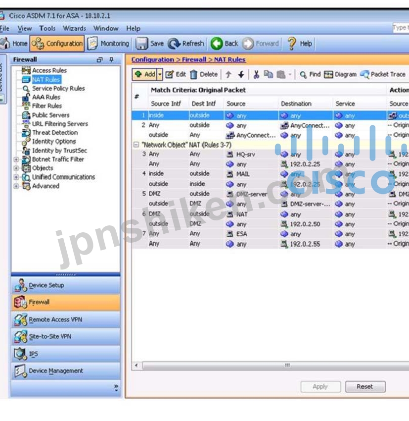Image resolution: width=409 pixels, height=421 pixels.
Task: Expand the Unified Communications node
Action: pos(16,177)
